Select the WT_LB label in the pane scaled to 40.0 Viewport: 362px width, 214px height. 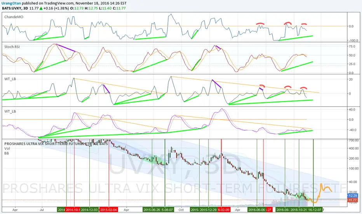(10, 111)
